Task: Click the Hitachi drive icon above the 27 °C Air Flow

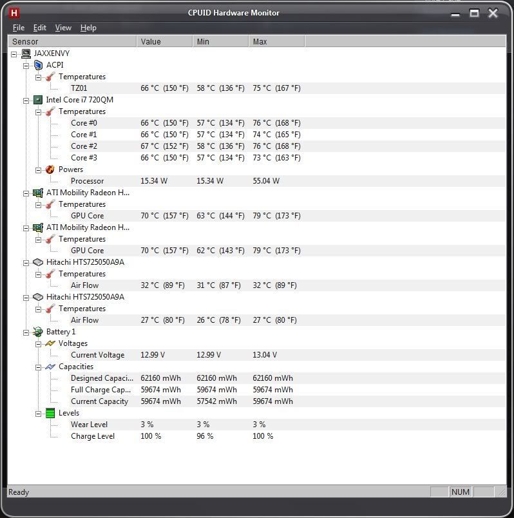Action: tap(38, 297)
